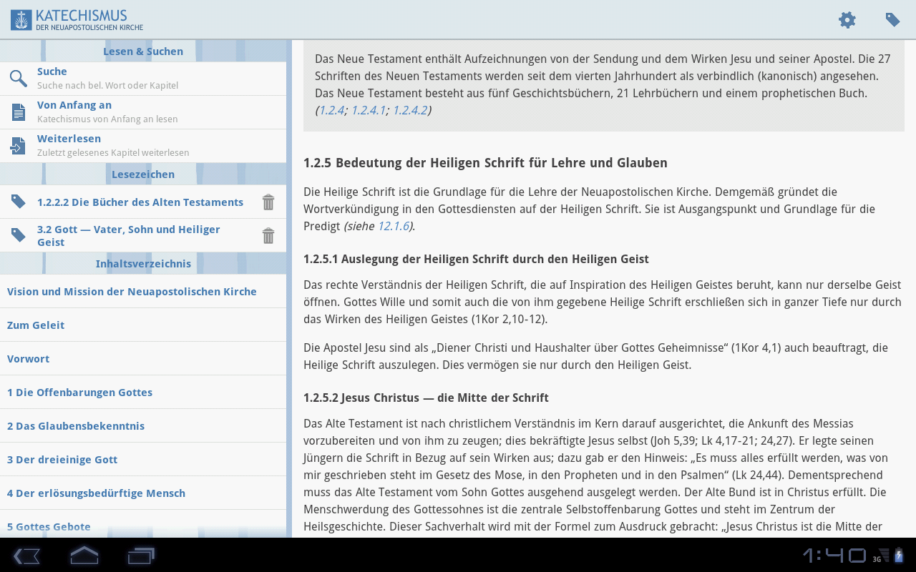The image size is (916, 572).
Task: Open chapter 2 Das Glaubensbekenntnis
Action: coord(143,425)
